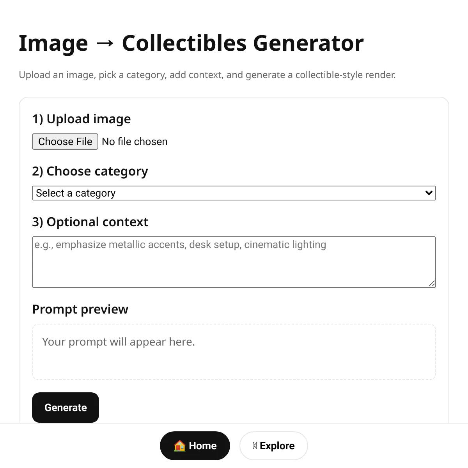Click the "Collectibles Generator" page title
468x468 pixels.
click(243, 43)
